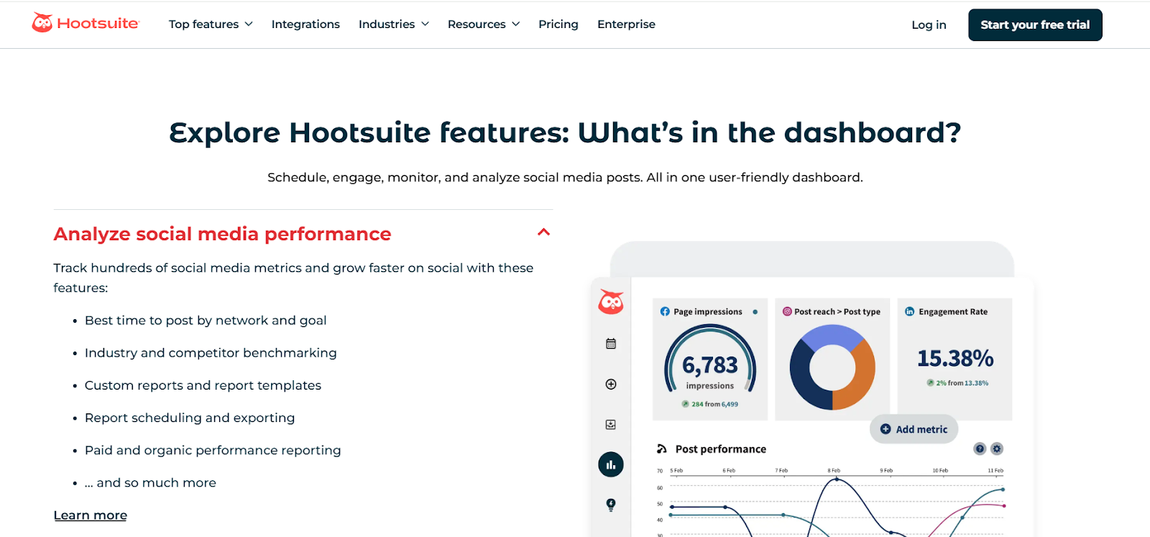Click the impressions gauge showing 6,783
1150x537 pixels.
[x=710, y=359]
